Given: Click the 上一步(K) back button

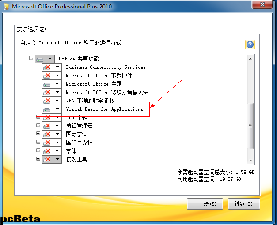Looking at the screenshot, I should coord(205,204).
